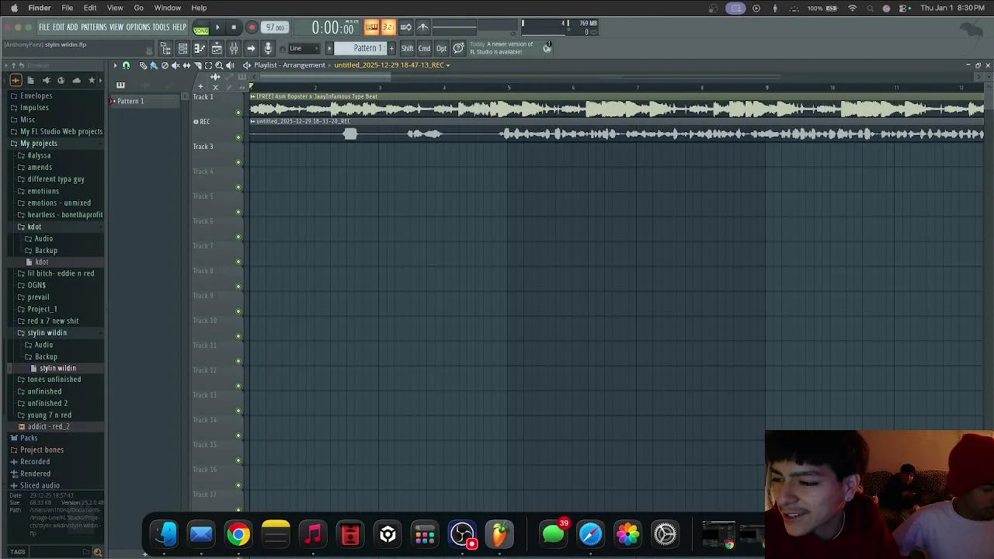Toggle the playlist snap magnet icon
Image resolution: width=994 pixels, height=559 pixels.
126,65
